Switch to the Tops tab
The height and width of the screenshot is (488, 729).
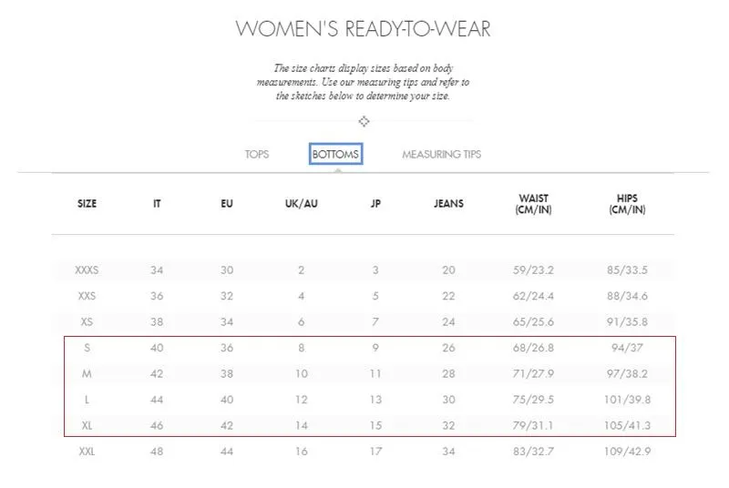coord(257,154)
